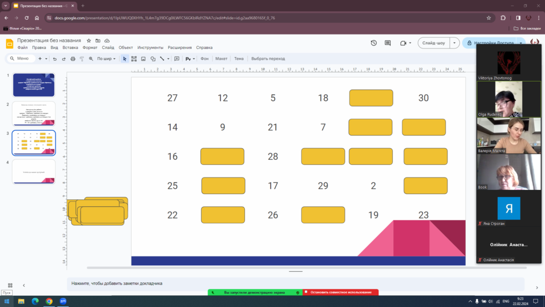Click the "Слайд-шоу" button
The width and height of the screenshot is (545, 307).
coord(434,43)
